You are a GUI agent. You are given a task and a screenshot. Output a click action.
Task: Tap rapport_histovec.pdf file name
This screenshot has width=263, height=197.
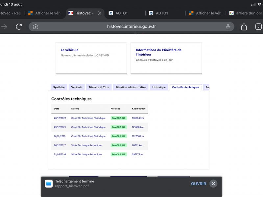pyautogui.click(x=72, y=186)
